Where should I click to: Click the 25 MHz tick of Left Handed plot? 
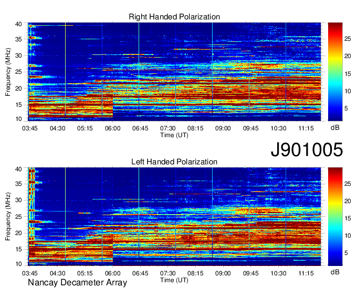[x=19, y=217]
